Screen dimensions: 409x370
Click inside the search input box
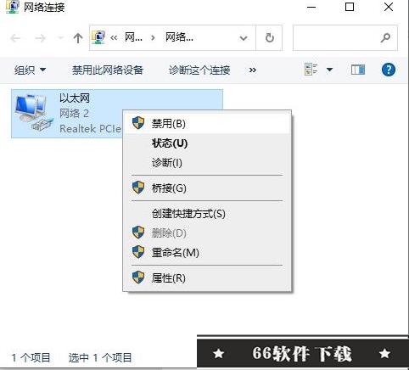[x=335, y=37]
